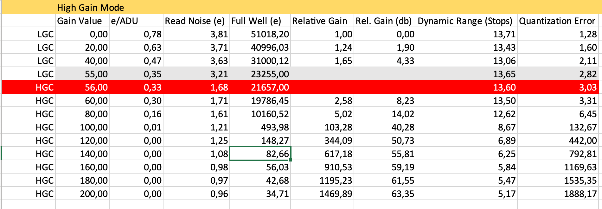Image resolution: width=602 pixels, height=209 pixels.
Task: Select the 'Full Well (e)' header cell
Action: click(x=260, y=21)
